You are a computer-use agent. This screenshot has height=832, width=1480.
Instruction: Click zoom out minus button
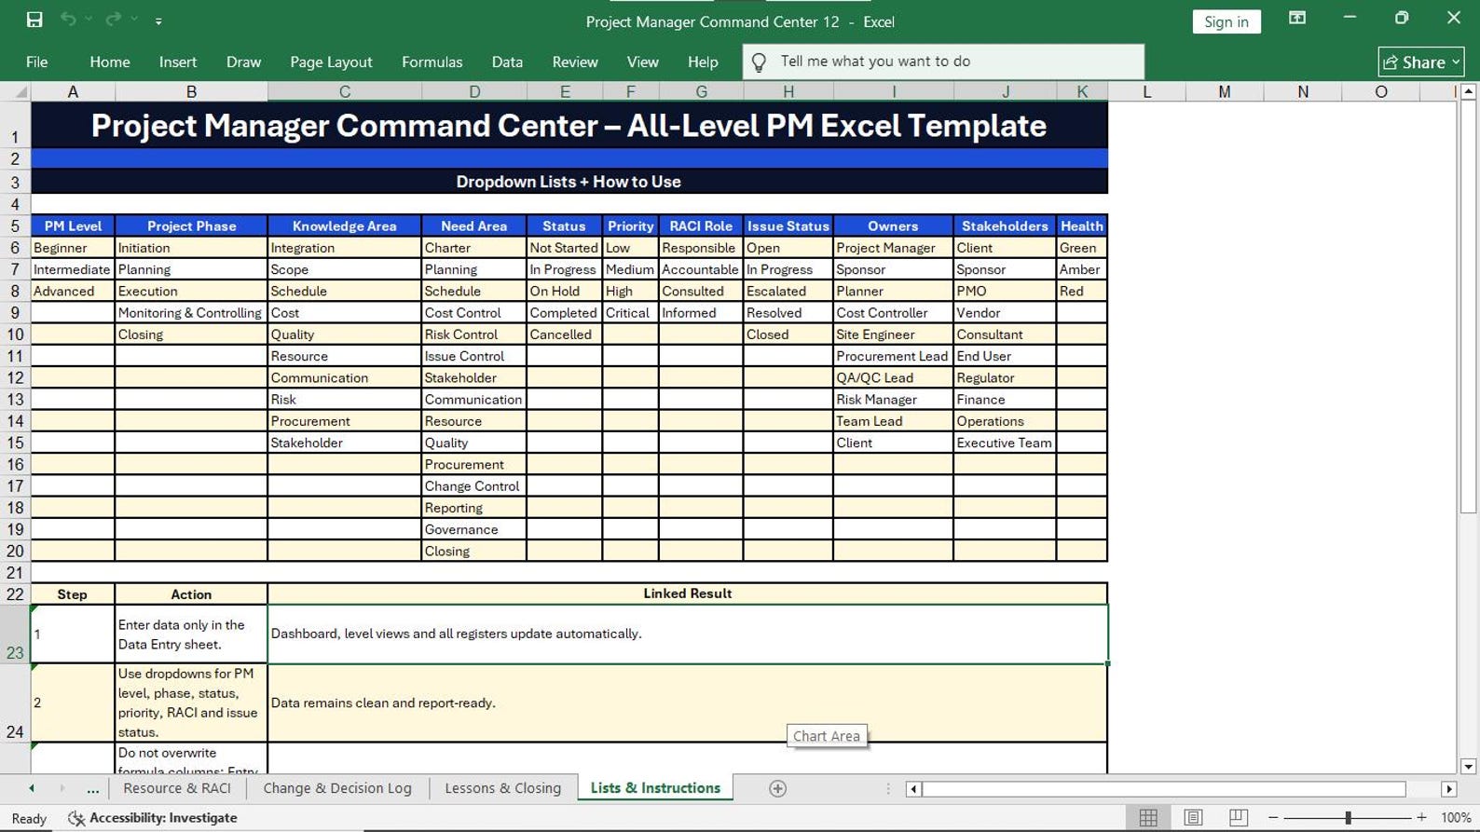pyautogui.click(x=1273, y=817)
